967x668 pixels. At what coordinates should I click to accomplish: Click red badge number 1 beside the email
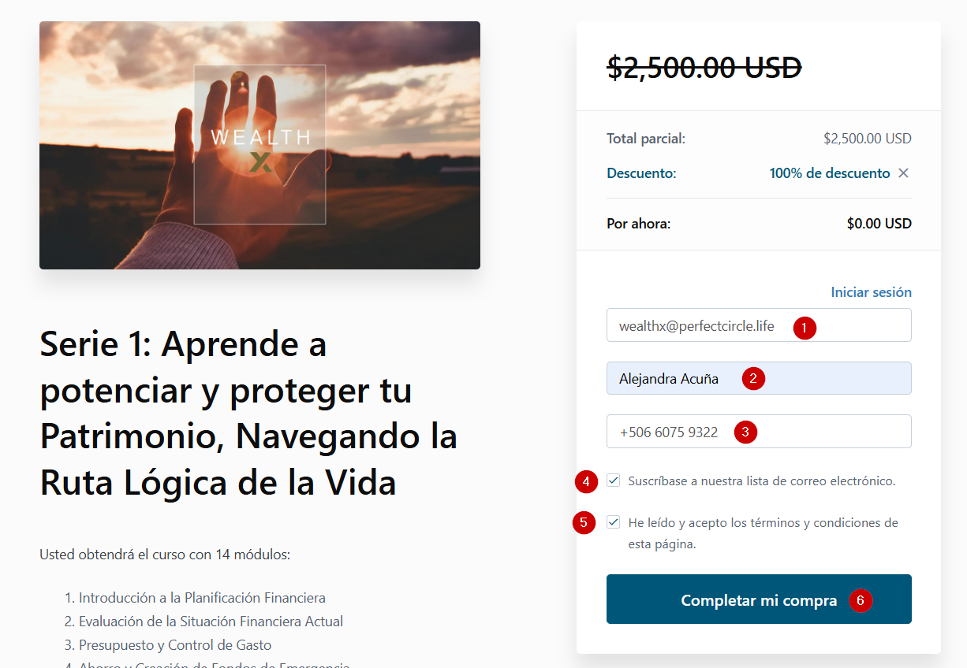point(805,328)
